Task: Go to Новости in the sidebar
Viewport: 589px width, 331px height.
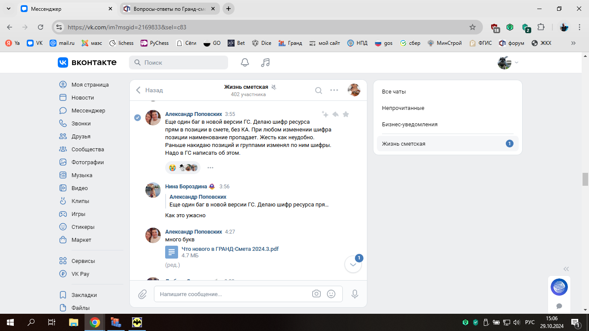Action: (x=77, y=98)
